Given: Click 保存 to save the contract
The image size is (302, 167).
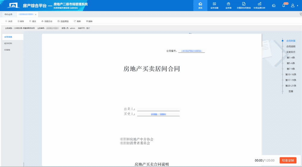Looking at the screenshot, I should 21,21.
